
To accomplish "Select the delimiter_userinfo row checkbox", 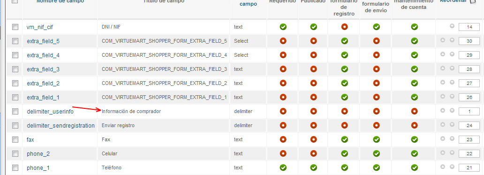I will click(15, 111).
